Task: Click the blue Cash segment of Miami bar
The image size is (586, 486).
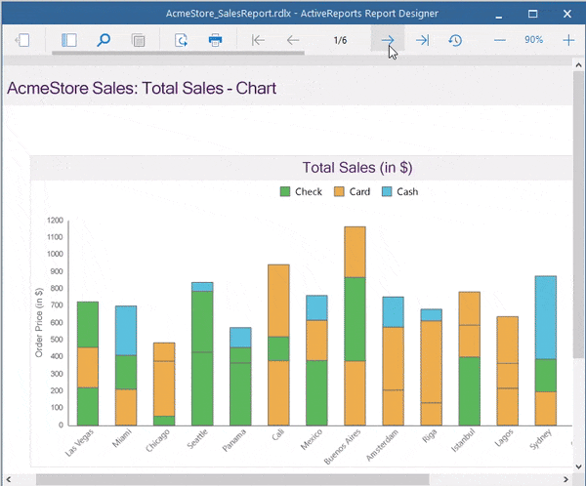Action: [126, 331]
